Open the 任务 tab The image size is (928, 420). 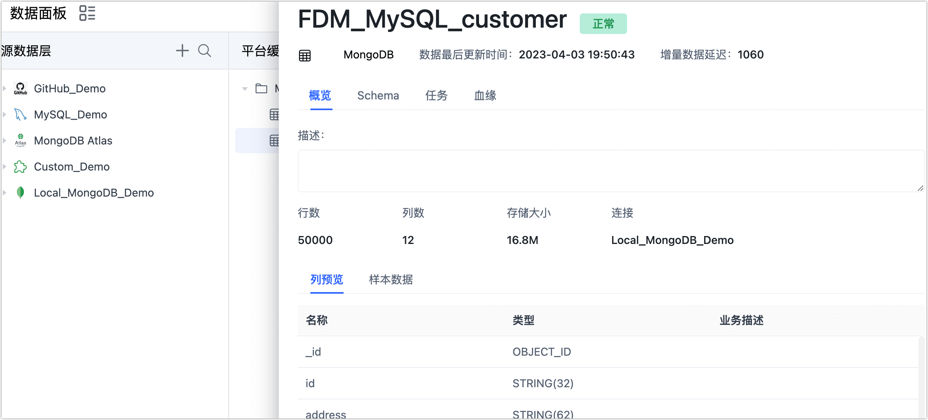(436, 96)
